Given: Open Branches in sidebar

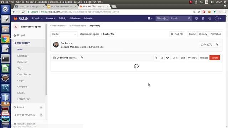Looking at the screenshot, I should 22,62.
